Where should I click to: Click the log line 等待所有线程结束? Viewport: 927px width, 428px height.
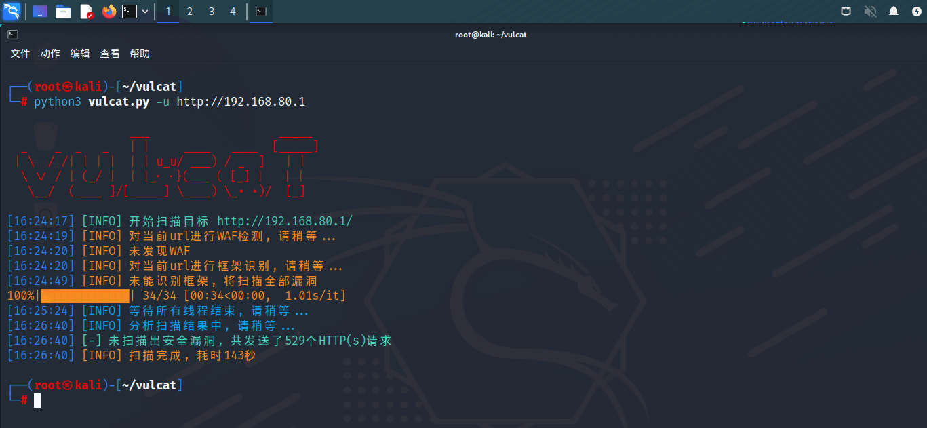tap(218, 311)
